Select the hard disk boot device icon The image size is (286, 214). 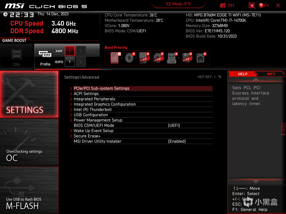point(115,57)
